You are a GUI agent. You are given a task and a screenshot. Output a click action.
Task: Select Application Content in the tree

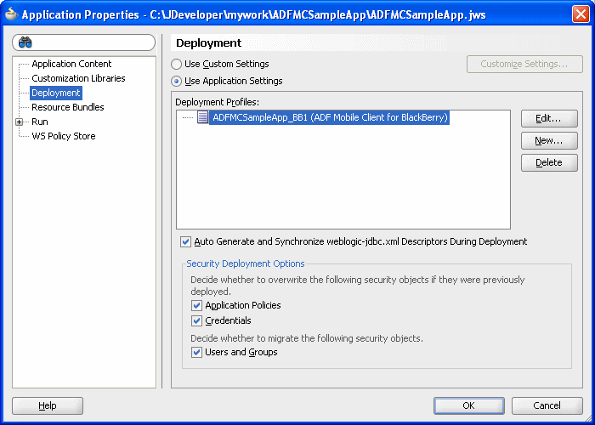click(71, 64)
